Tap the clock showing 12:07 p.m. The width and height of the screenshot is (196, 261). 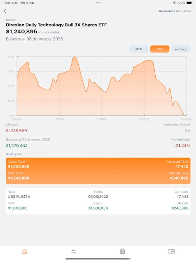click(8, 3)
